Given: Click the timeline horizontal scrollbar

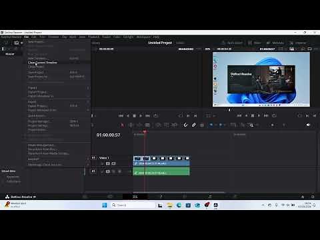Looking at the screenshot, I should click(179, 192).
